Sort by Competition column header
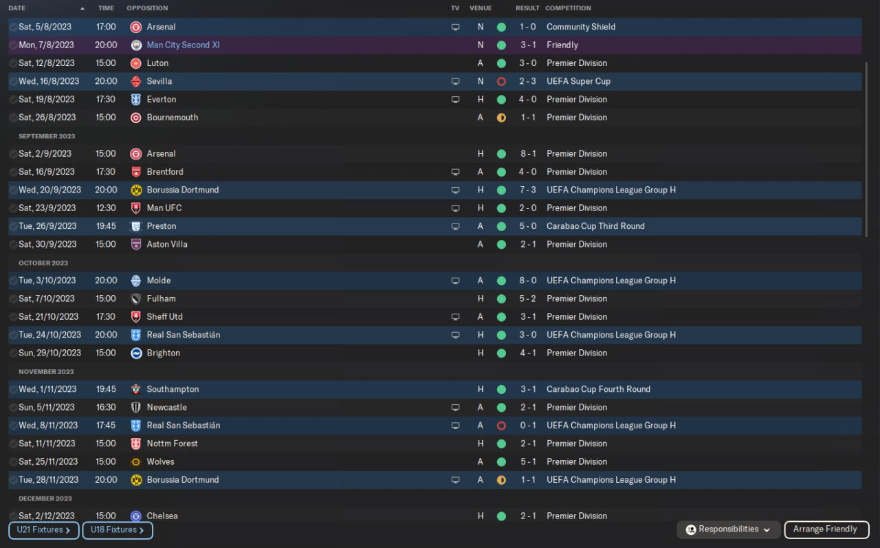 tap(568, 8)
